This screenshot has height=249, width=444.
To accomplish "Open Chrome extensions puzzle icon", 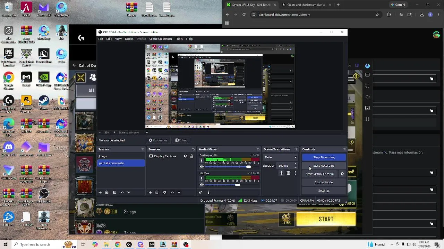I will coord(389,15).
